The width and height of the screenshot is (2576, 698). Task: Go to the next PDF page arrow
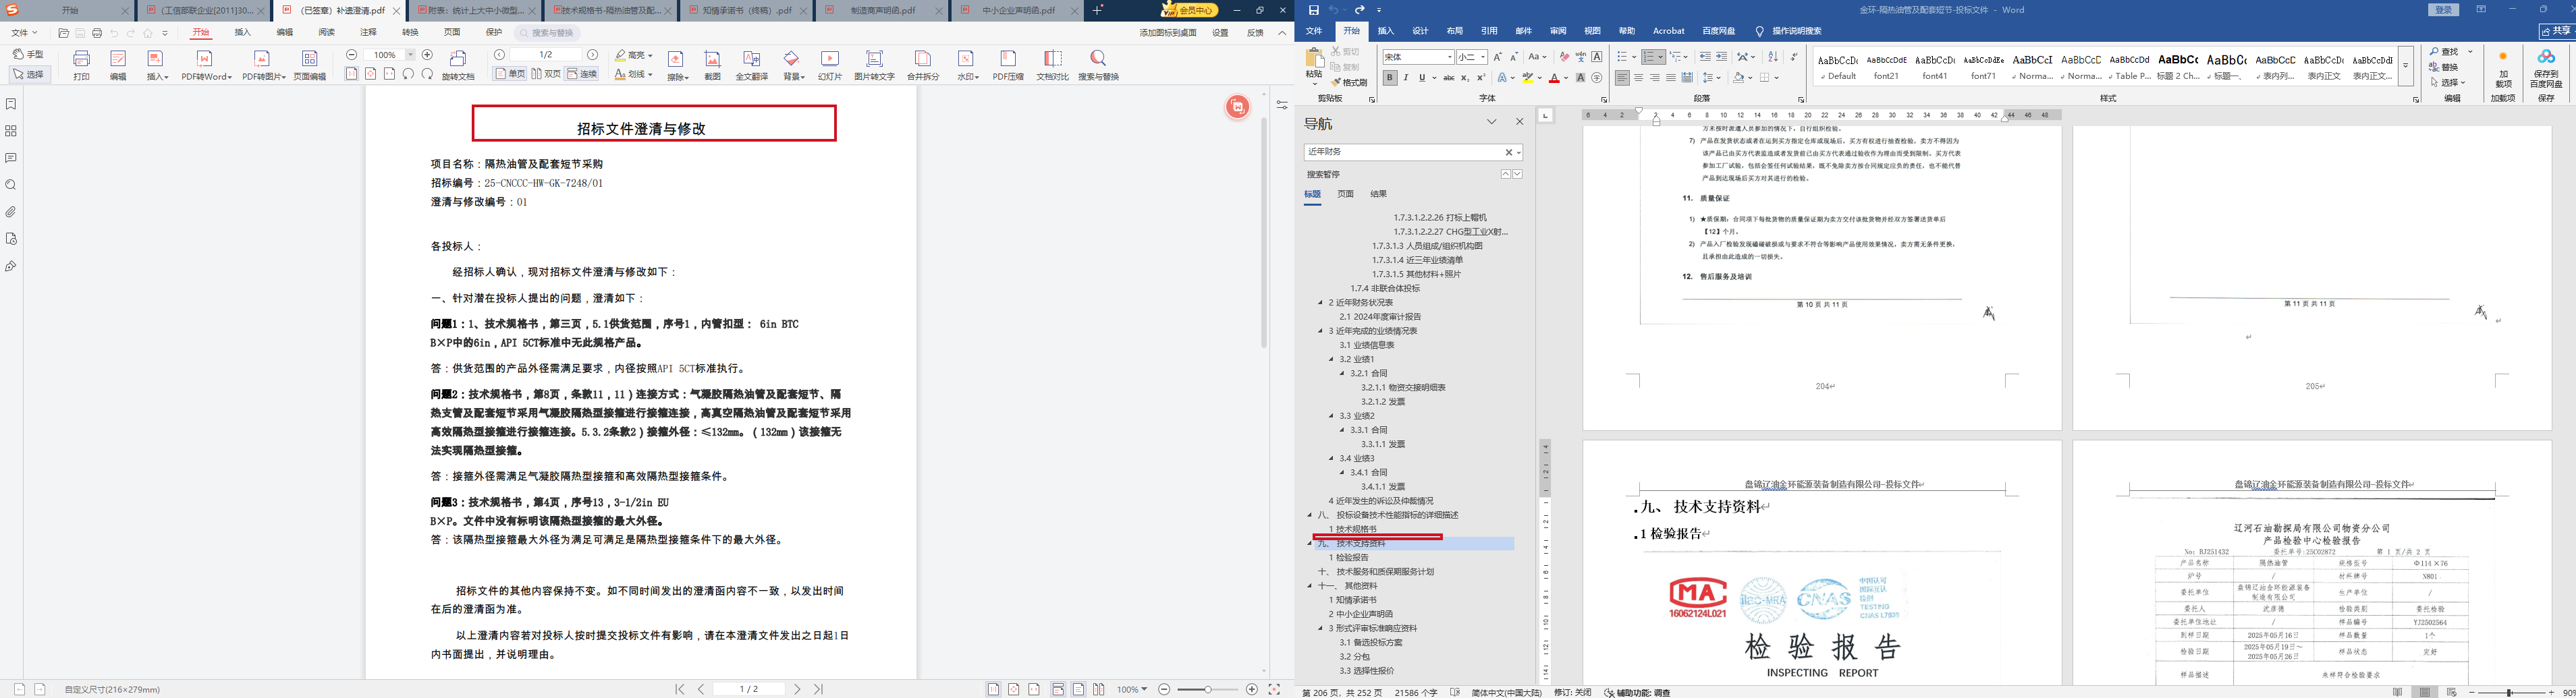point(593,55)
